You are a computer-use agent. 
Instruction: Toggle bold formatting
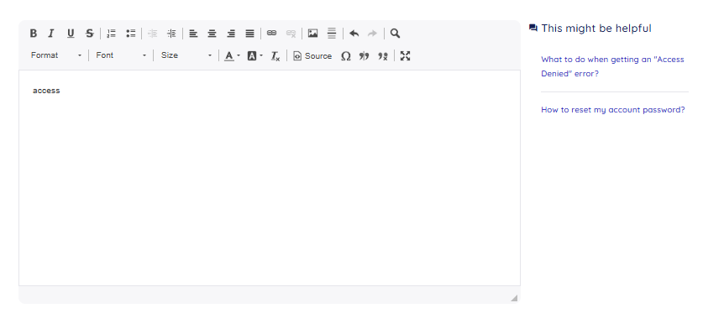[34, 34]
